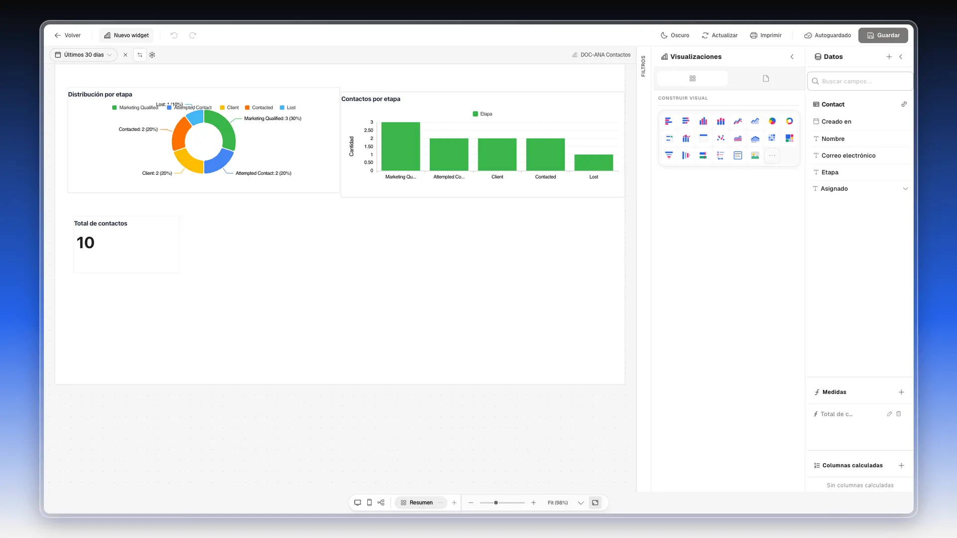Switch to mobile layout preview icon
957x538 pixels.
coord(369,503)
